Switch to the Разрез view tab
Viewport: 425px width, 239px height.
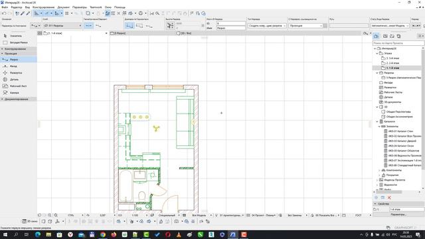(x=118, y=33)
